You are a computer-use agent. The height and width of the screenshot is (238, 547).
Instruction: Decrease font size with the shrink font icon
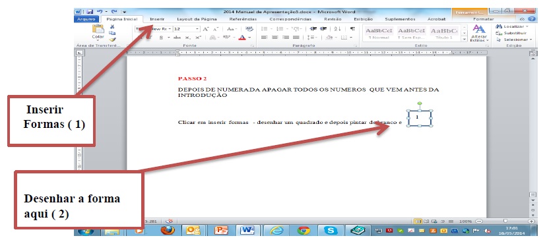216,29
